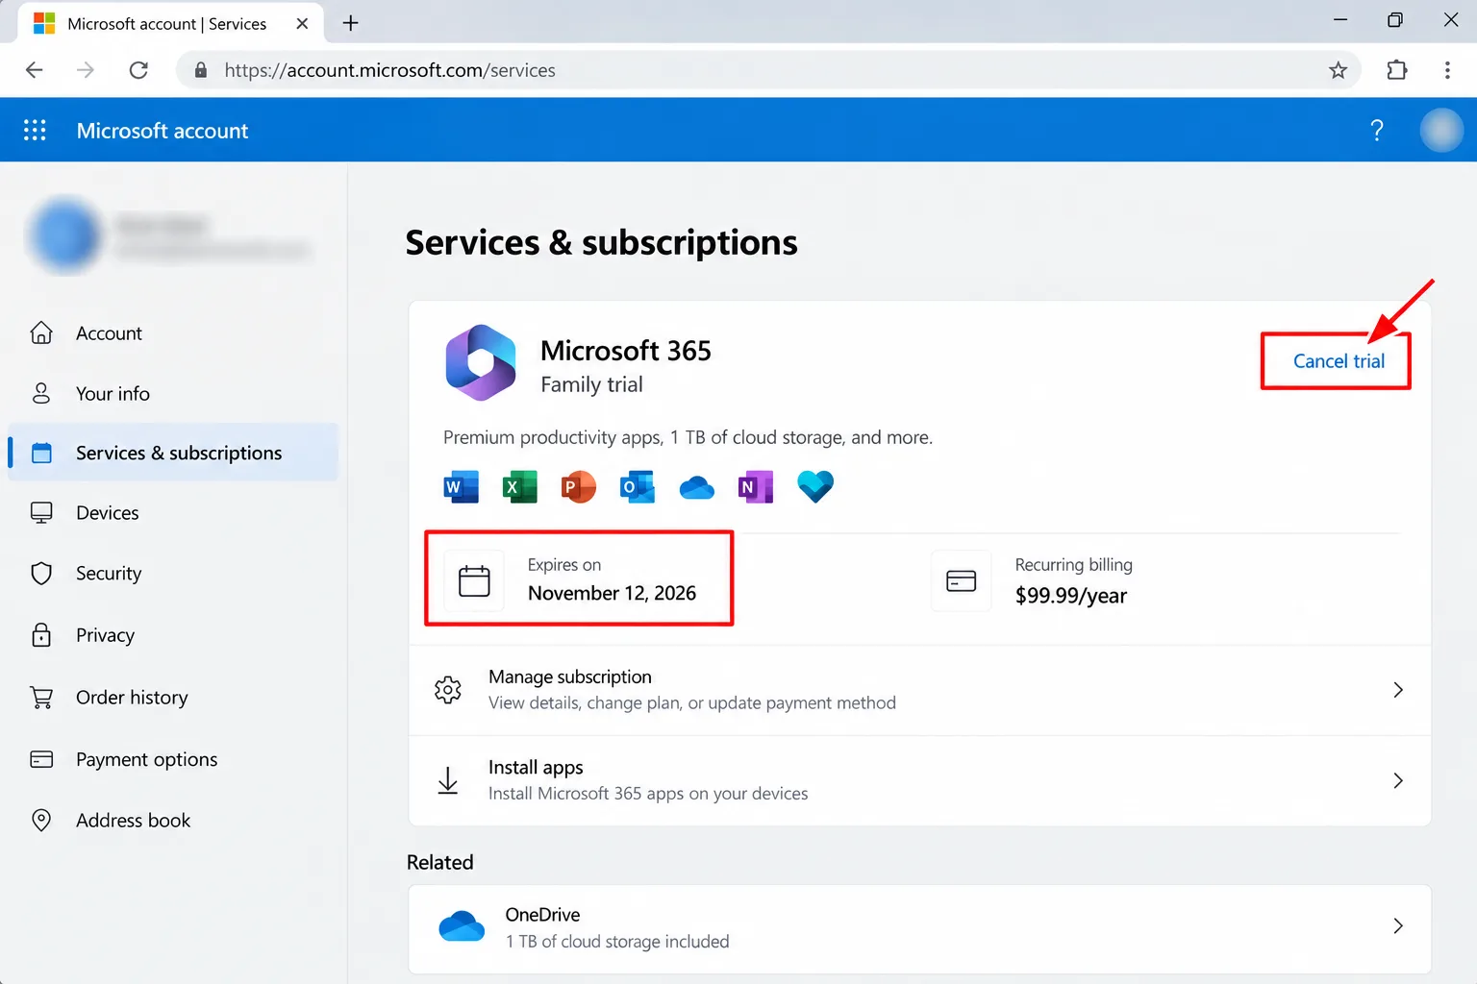Click the $99.99/year billing amount
1477x984 pixels.
(1071, 596)
